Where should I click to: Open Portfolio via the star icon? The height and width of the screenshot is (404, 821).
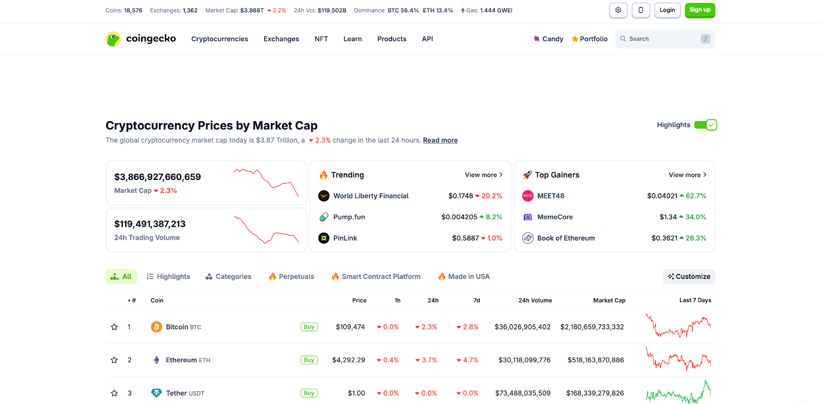point(575,39)
